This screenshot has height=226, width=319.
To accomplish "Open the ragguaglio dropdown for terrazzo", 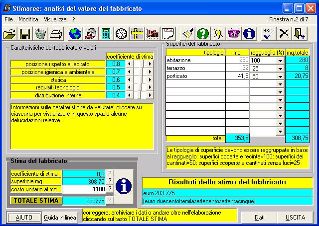I will point(280,69).
